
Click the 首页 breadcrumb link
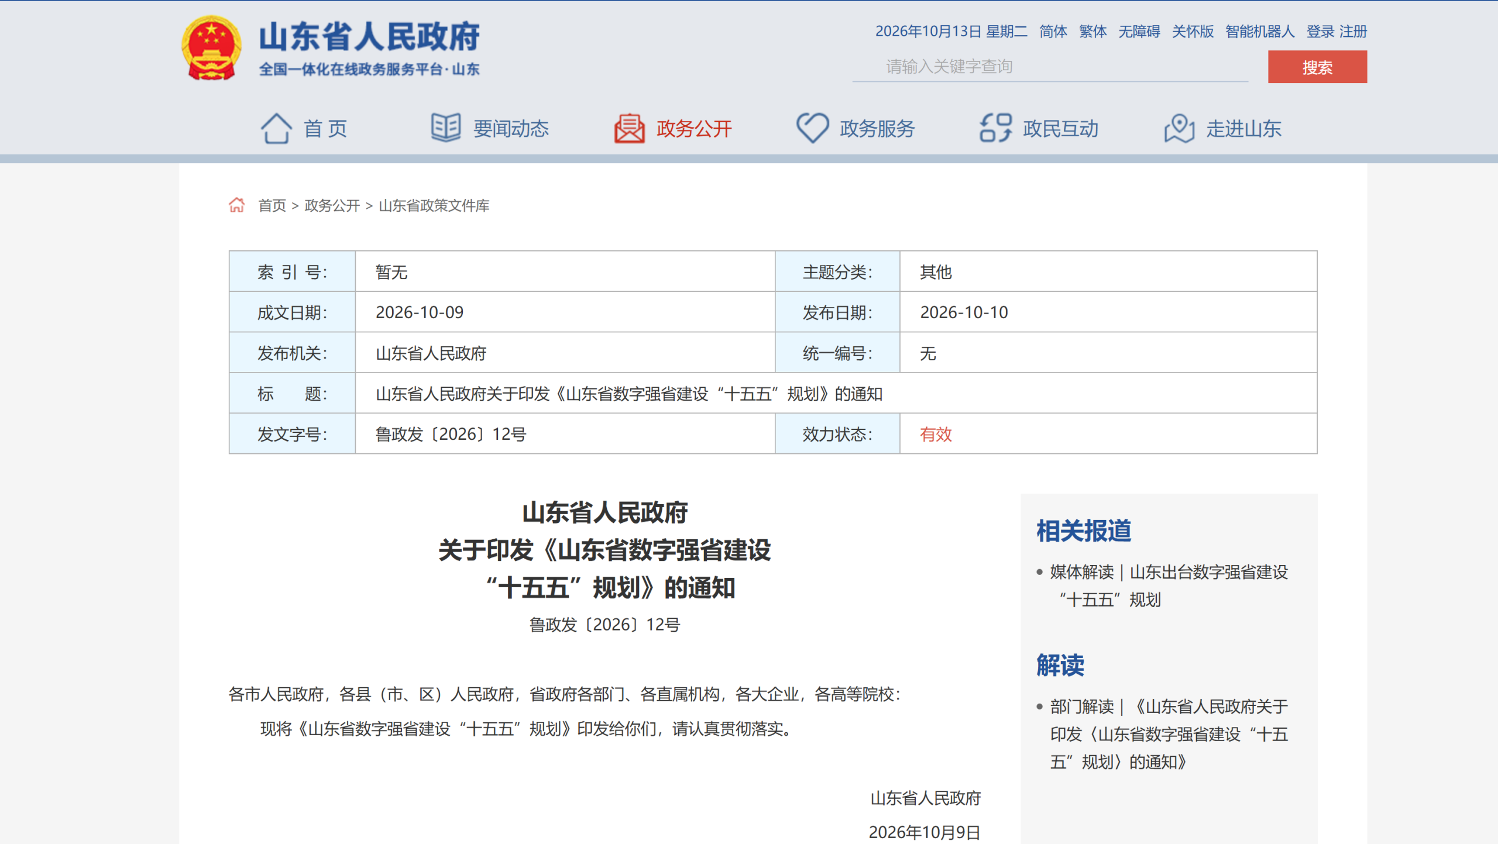pos(272,205)
